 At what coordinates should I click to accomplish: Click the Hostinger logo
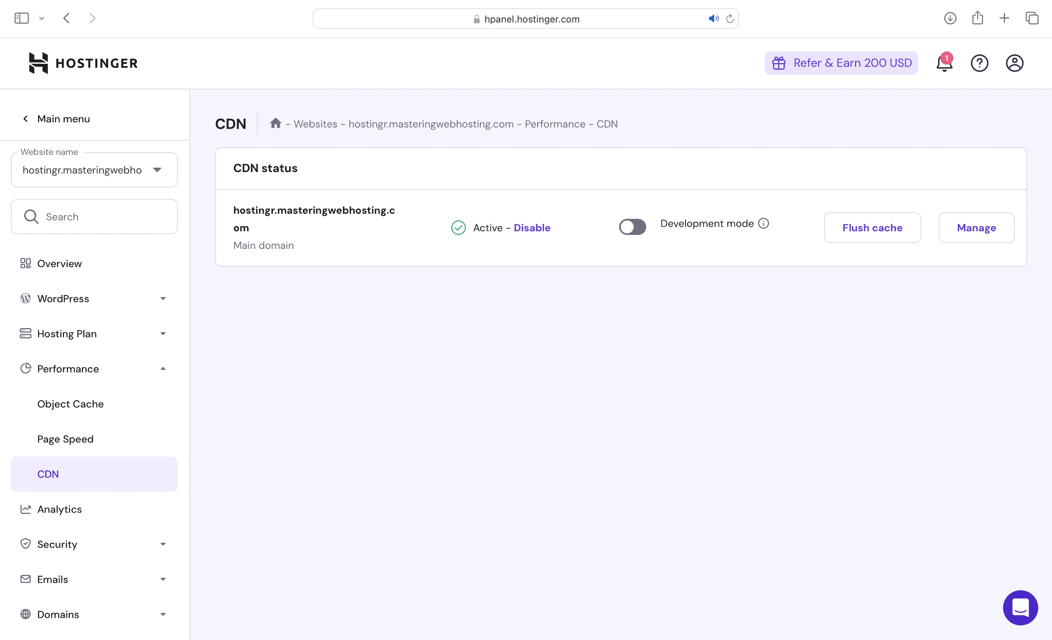coord(83,63)
